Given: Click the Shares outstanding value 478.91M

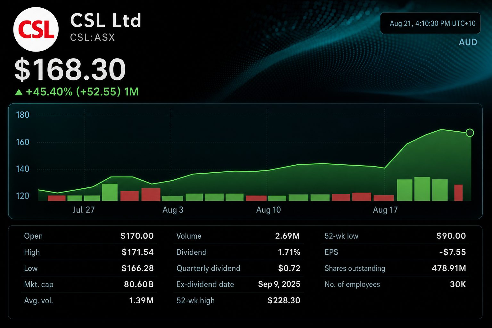Looking at the screenshot, I should point(449,268).
